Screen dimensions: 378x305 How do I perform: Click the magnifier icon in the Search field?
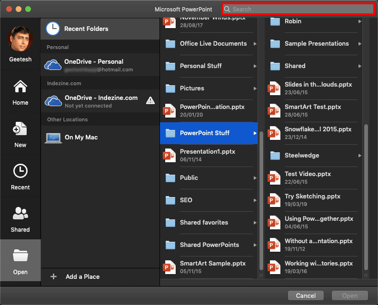[227, 9]
